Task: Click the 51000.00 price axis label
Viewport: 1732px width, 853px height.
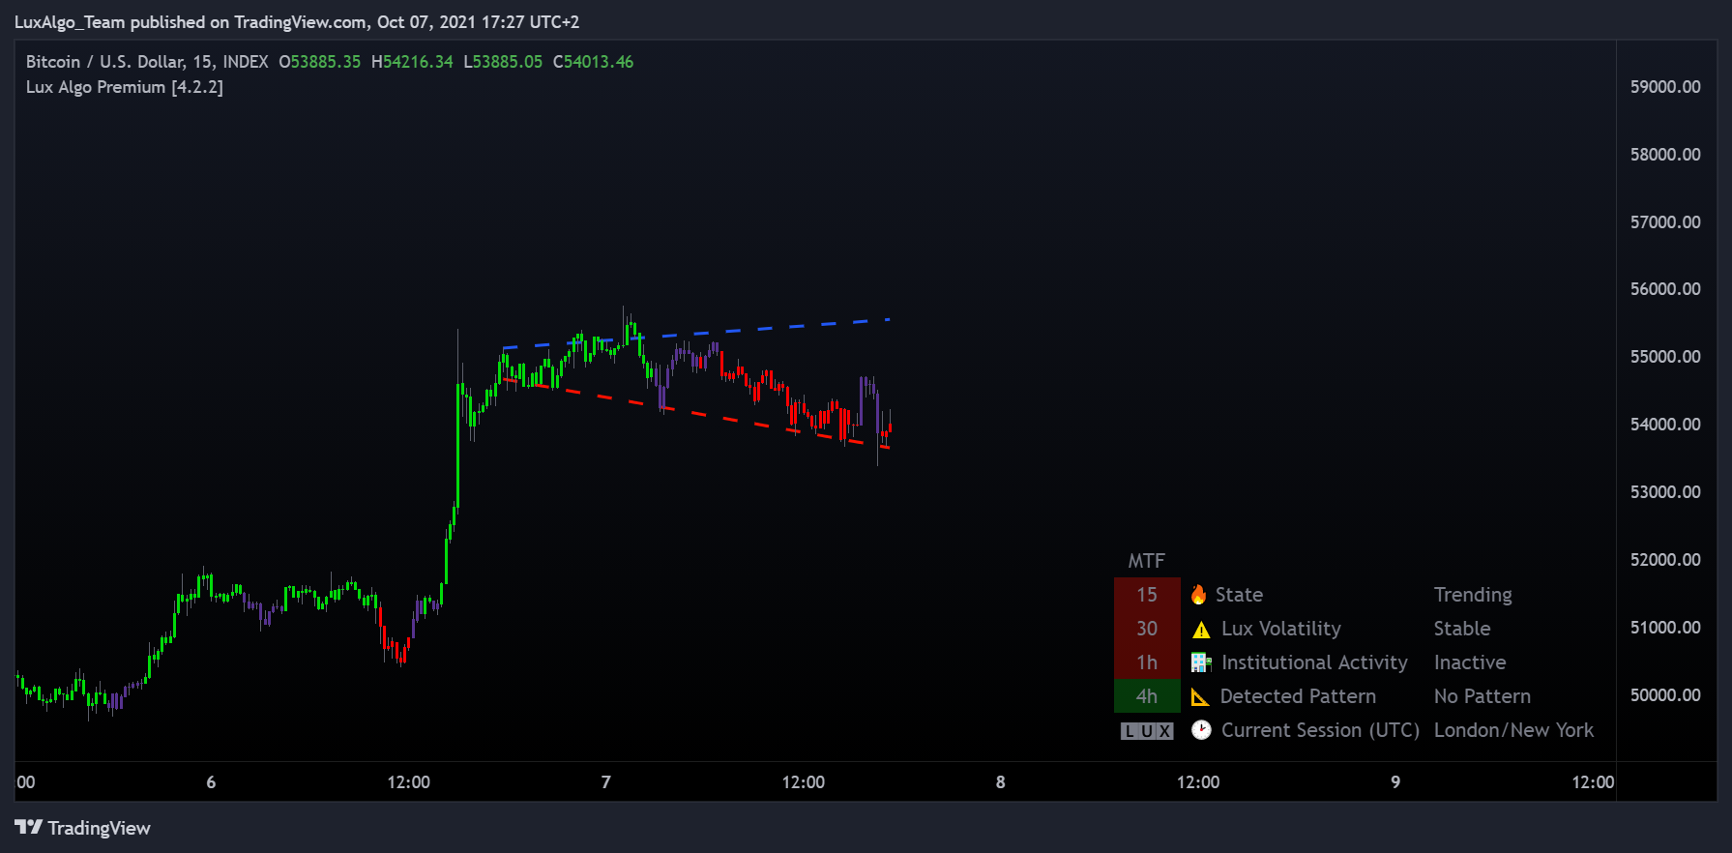Action: coord(1665,628)
